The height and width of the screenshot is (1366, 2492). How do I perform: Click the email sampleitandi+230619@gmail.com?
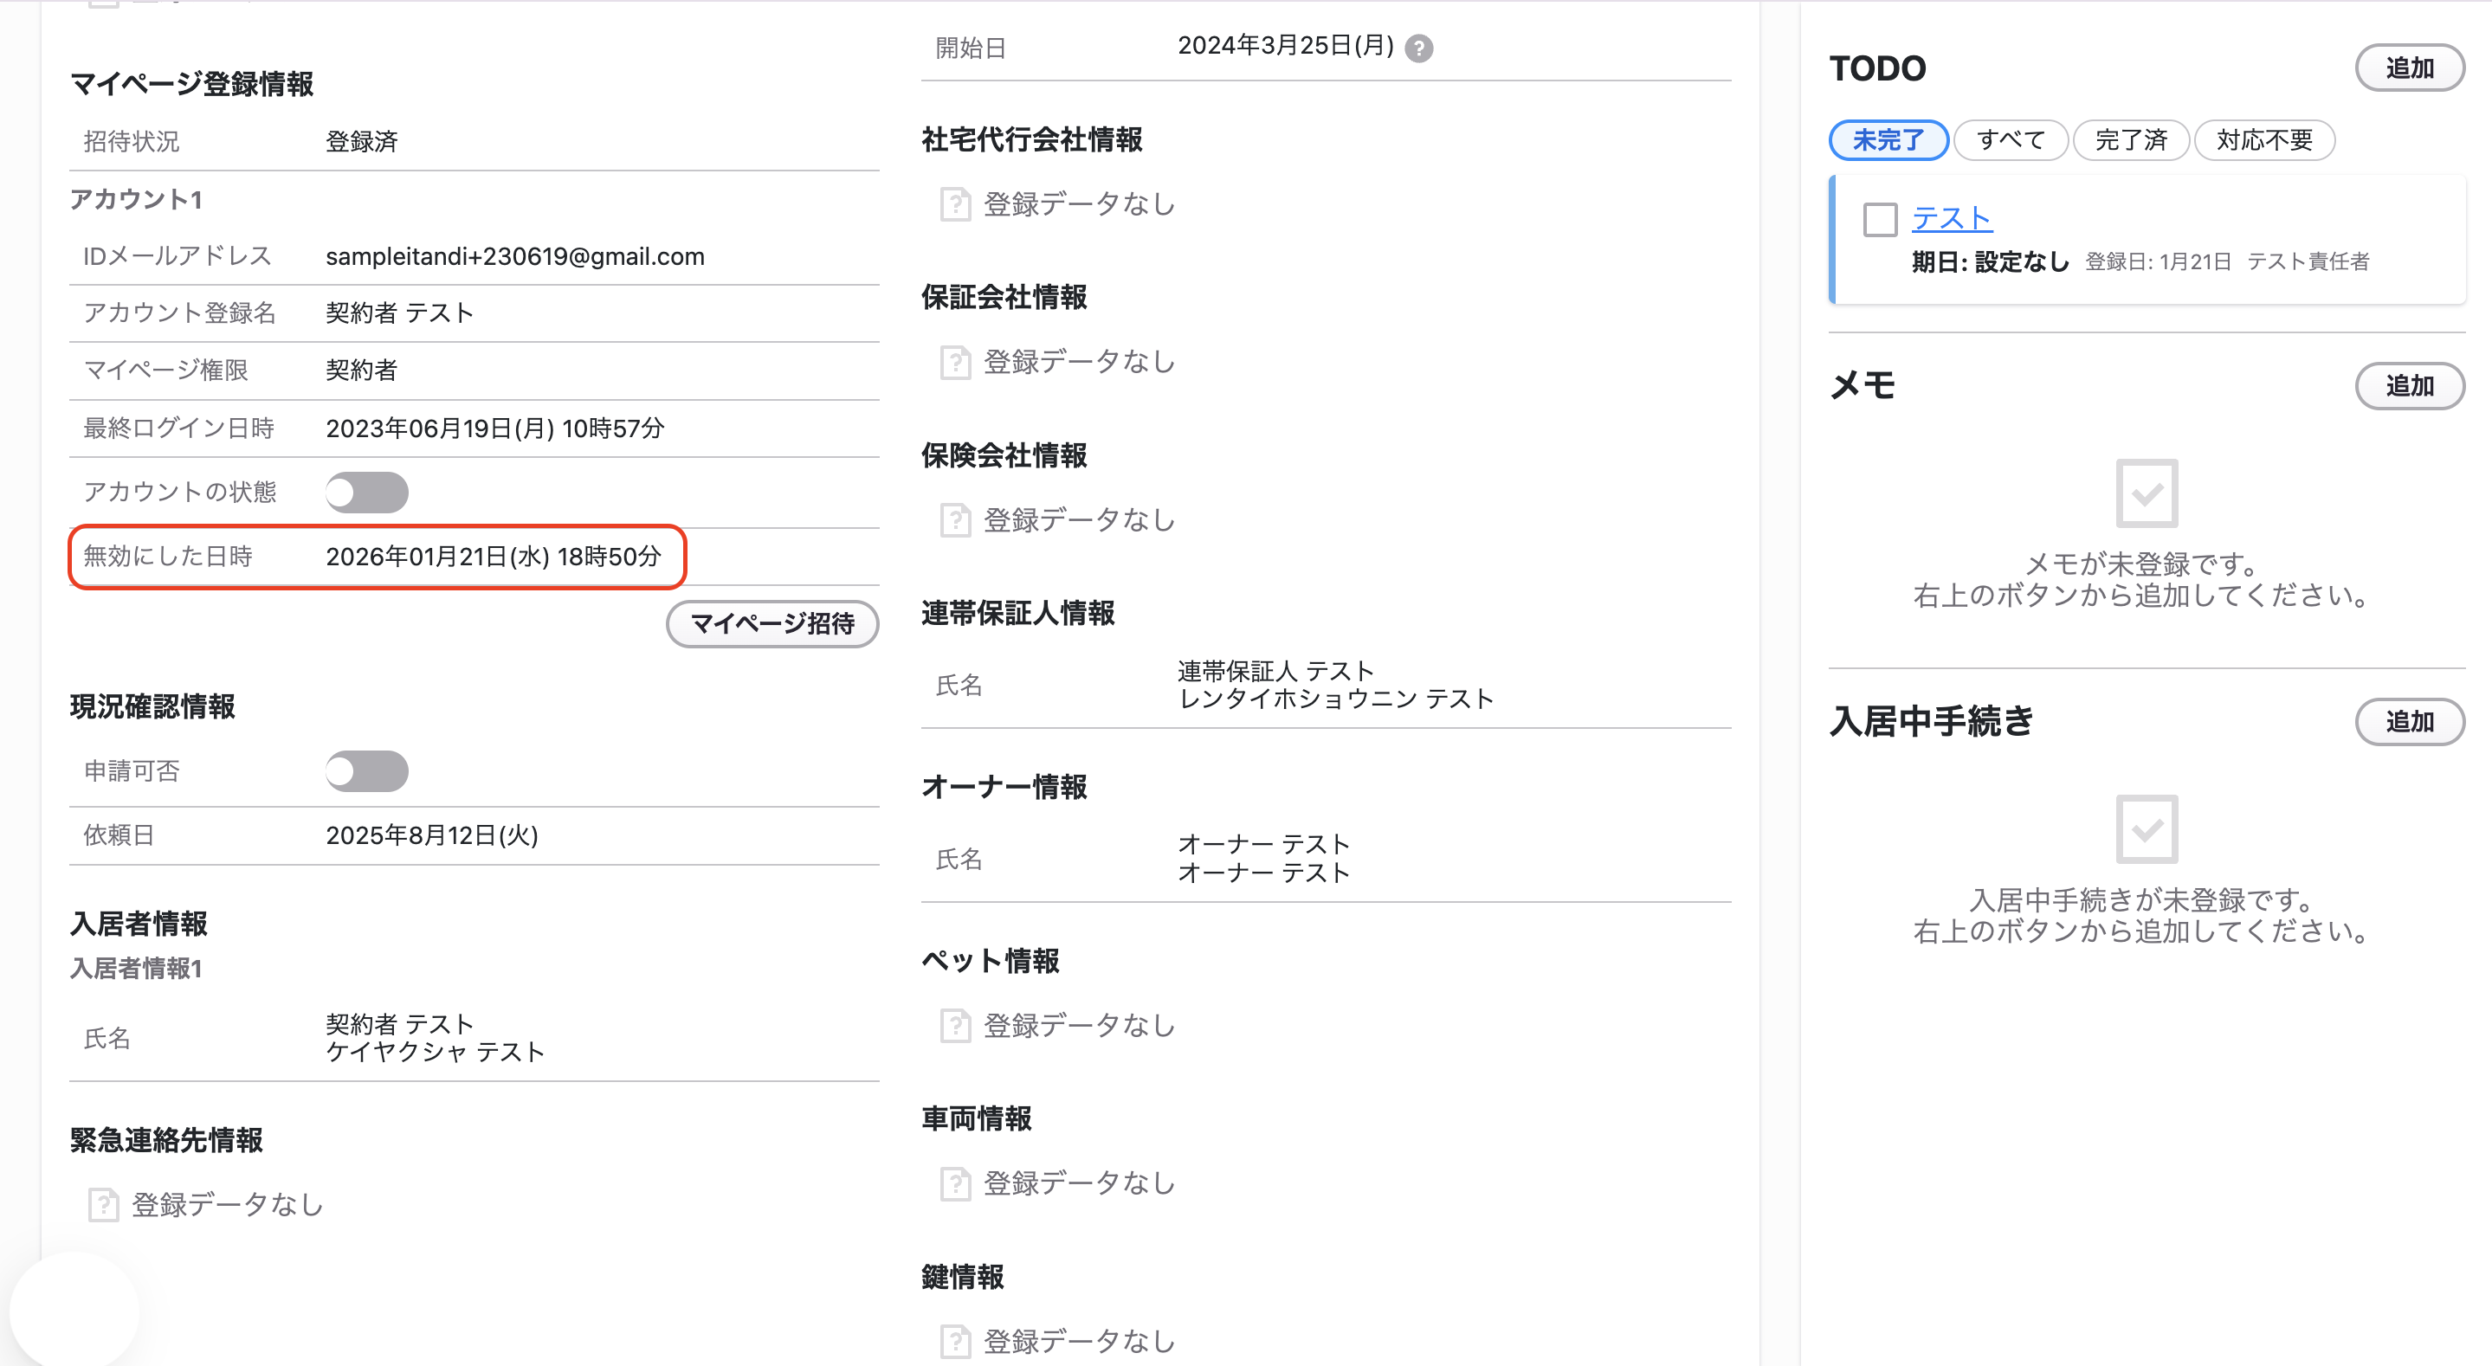(514, 256)
